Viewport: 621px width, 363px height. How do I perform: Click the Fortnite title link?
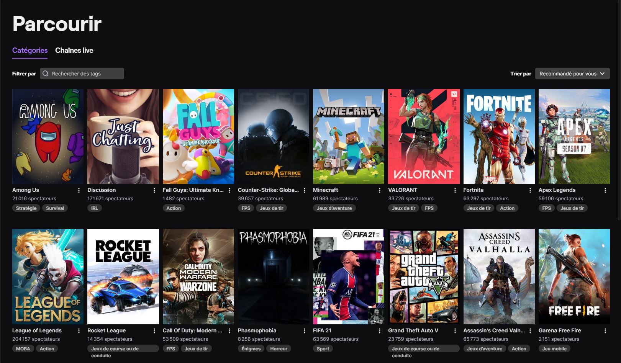click(474, 190)
